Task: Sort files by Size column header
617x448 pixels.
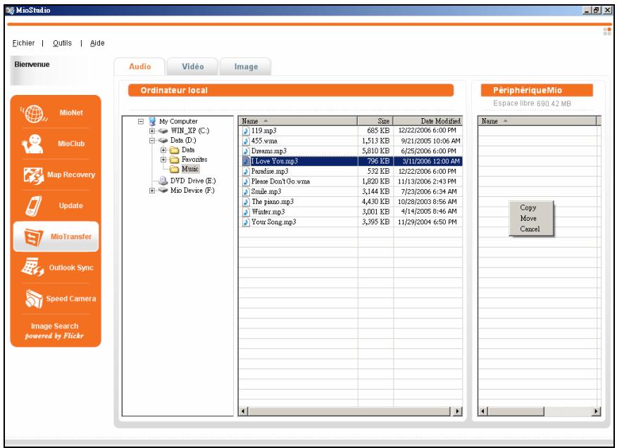Action: click(x=375, y=121)
